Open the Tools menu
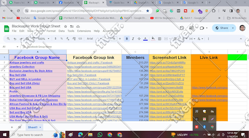Screen dimensions: 249x138 tap(71, 31)
